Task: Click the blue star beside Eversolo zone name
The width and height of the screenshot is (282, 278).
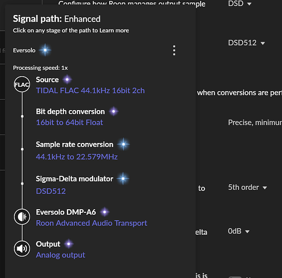Action: pyautogui.click(x=45, y=50)
